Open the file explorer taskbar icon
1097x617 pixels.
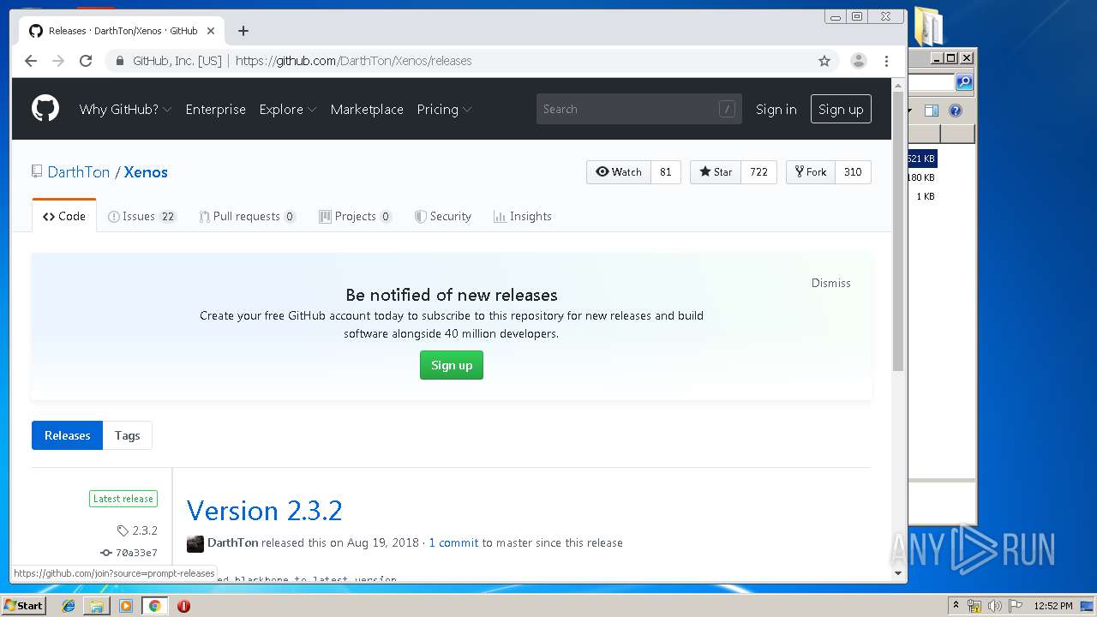pos(97,606)
